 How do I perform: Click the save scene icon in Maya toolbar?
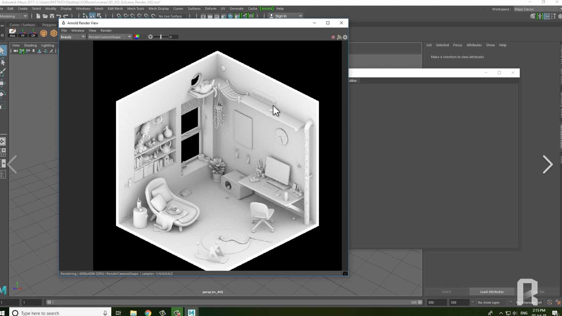point(52,16)
